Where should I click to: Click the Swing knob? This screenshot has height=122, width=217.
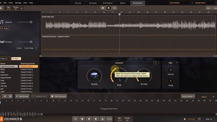(x=171, y=81)
